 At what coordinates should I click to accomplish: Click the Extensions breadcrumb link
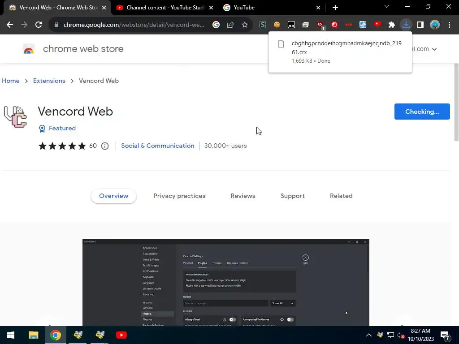[49, 81]
